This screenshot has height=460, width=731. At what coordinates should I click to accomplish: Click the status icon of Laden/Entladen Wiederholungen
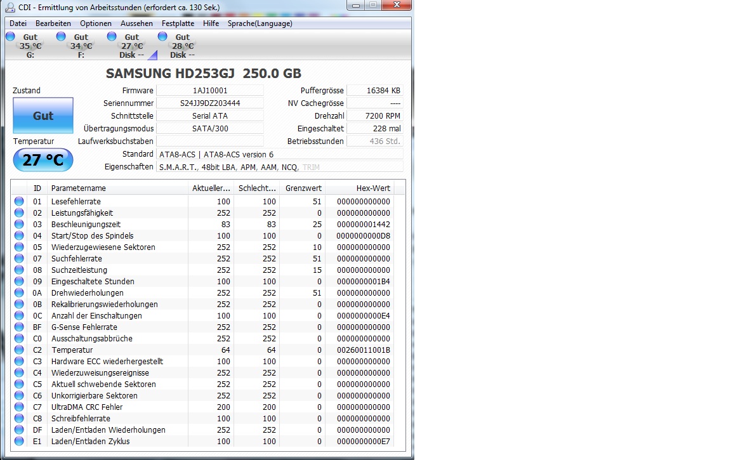point(19,430)
